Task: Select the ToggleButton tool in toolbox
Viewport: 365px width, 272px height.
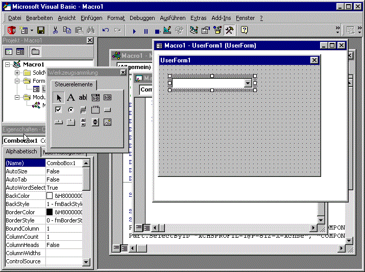Action: [83, 110]
